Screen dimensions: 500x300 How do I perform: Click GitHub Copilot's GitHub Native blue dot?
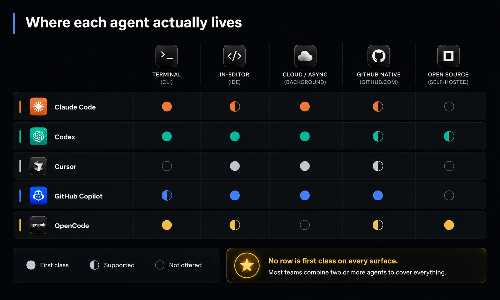point(378,195)
